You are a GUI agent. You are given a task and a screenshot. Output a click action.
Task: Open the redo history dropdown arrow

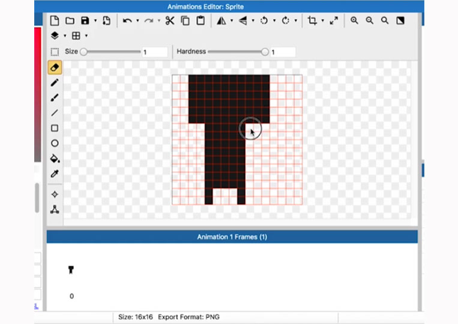pyautogui.click(x=159, y=21)
